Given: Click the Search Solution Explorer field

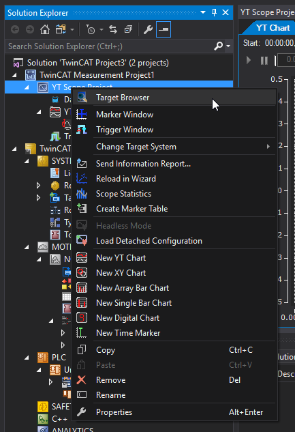Looking at the screenshot, I should pos(110,46).
